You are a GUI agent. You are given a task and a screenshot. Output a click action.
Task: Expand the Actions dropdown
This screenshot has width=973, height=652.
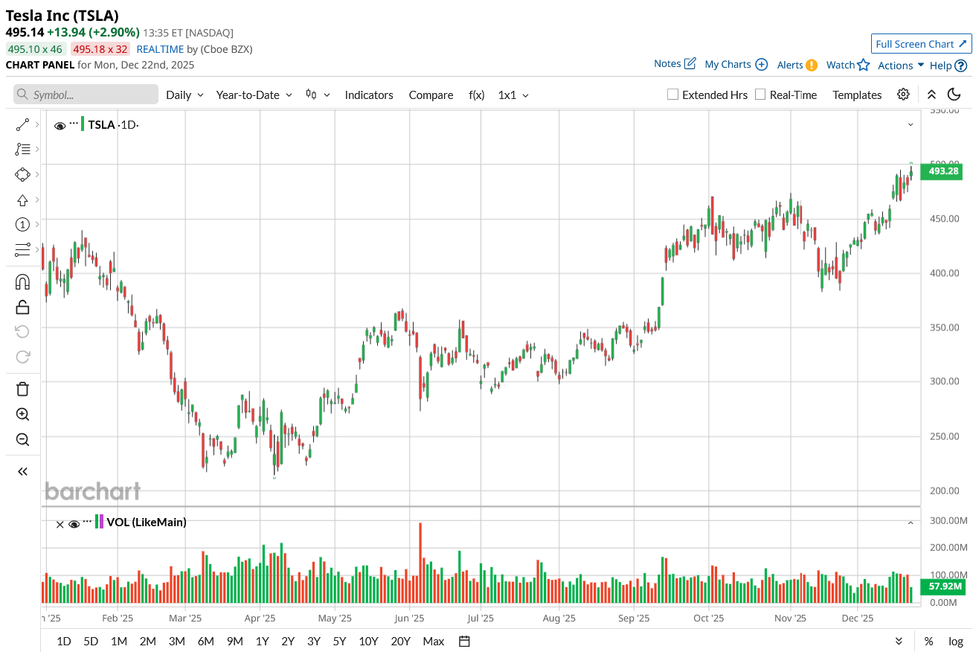click(x=901, y=65)
